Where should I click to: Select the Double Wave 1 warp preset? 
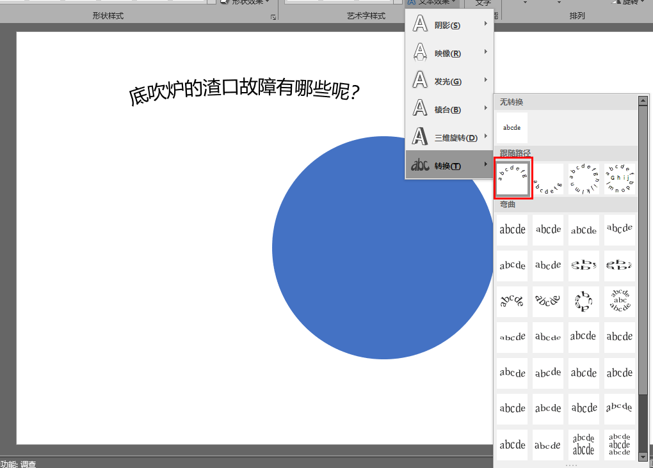pos(584,373)
